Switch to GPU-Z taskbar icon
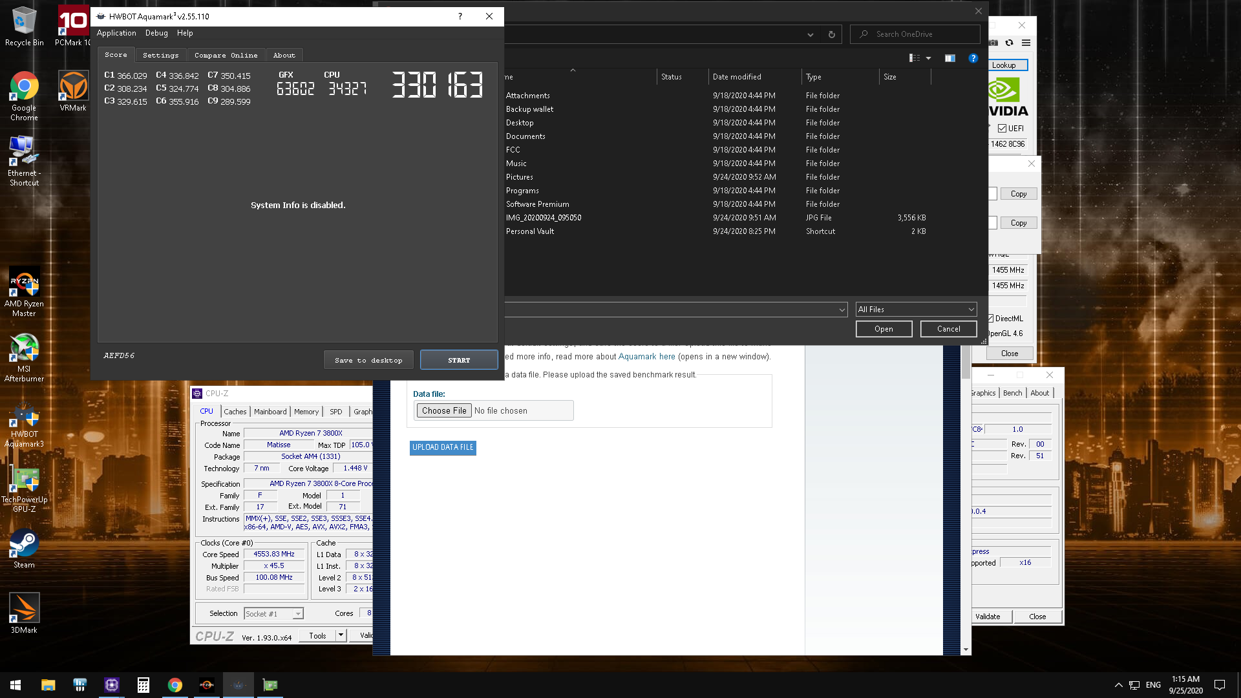This screenshot has width=1241, height=698. pos(270,685)
